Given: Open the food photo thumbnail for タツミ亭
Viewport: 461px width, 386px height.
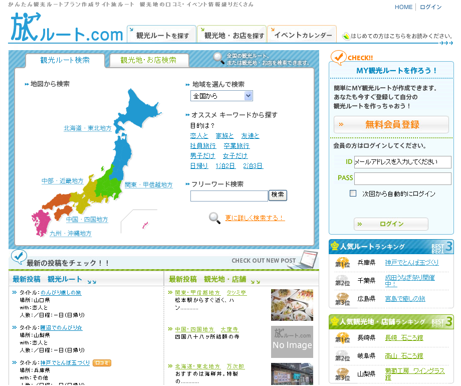Looking at the screenshot, I should tap(292, 305).
